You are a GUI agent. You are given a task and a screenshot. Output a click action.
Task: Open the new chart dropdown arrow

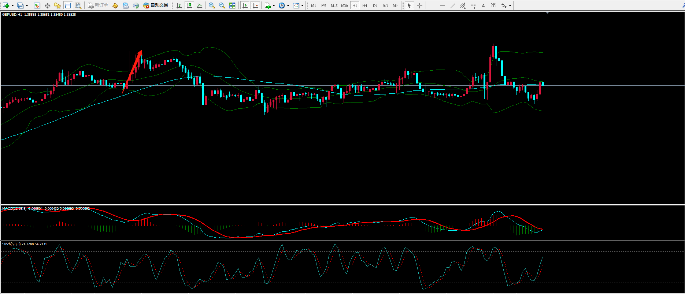coord(12,5)
